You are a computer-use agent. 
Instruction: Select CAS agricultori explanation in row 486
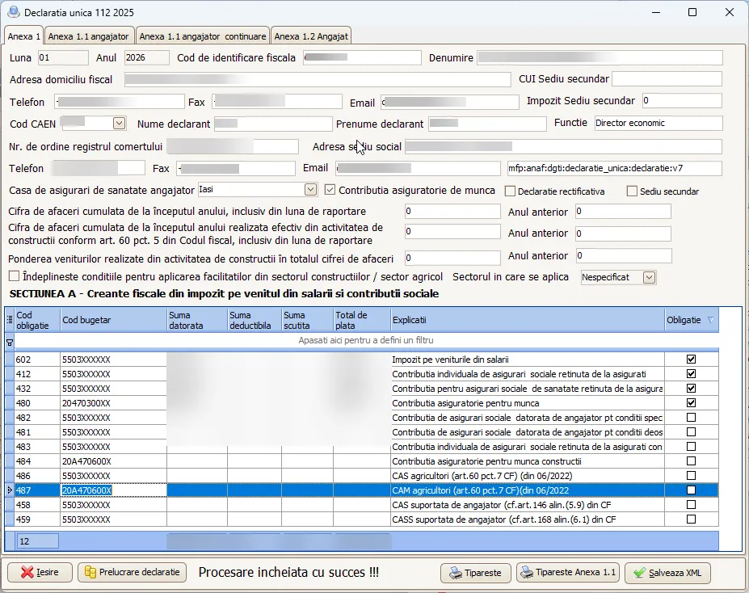point(528,476)
